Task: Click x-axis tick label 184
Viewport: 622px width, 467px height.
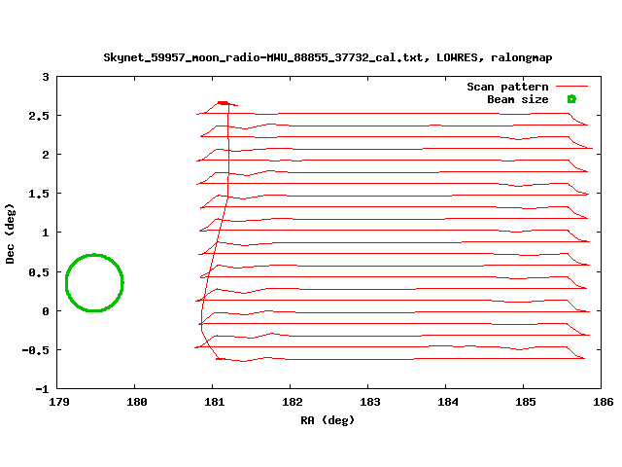Action: 447,402
